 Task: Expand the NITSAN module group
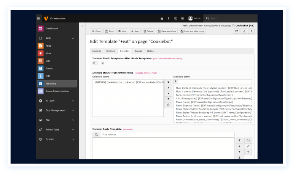[x=73, y=101]
